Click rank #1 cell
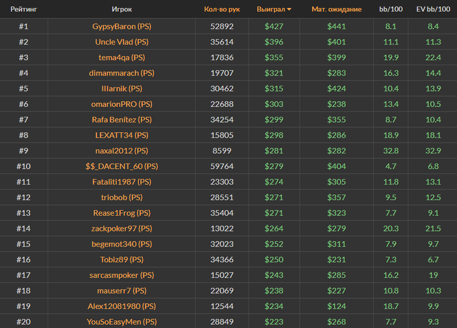 coord(24,27)
